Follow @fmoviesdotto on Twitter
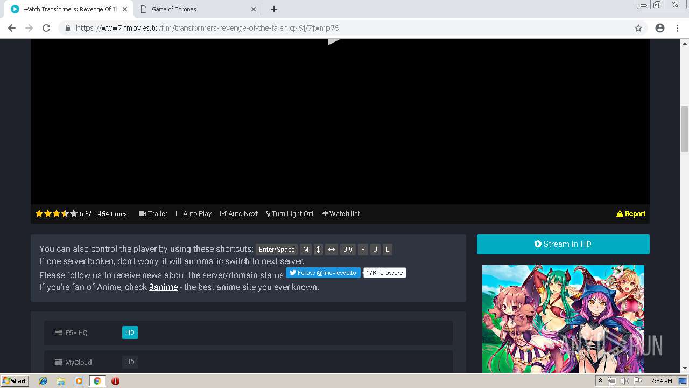The image size is (689, 388). tap(323, 273)
